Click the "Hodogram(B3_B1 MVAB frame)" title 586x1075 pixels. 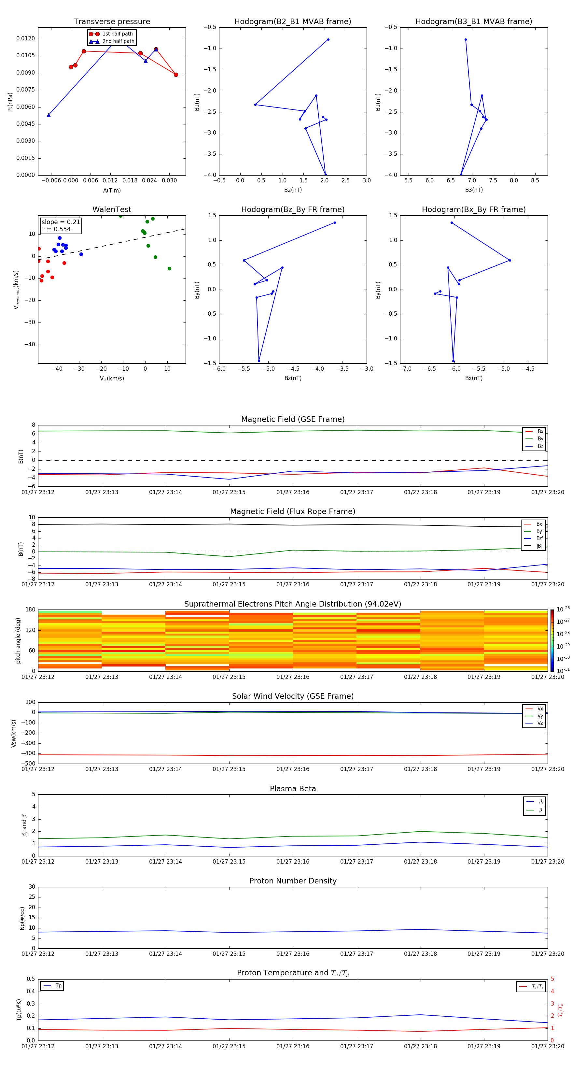pos(474,21)
